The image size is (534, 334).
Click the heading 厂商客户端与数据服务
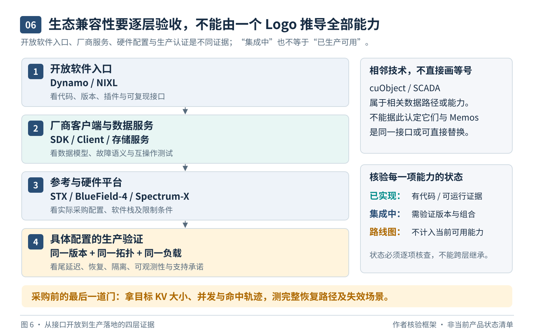tap(102, 126)
